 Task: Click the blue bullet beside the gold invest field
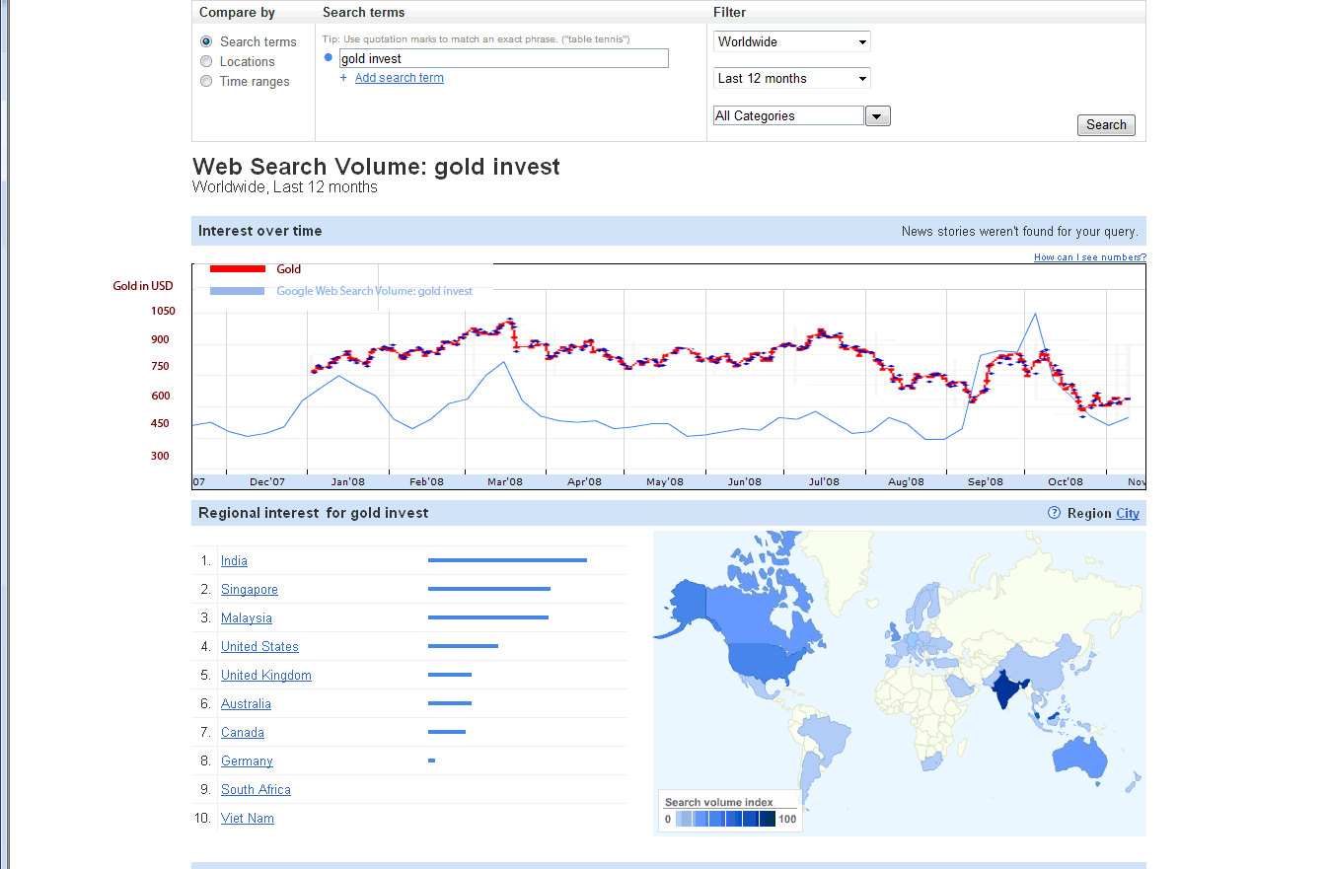(329, 58)
